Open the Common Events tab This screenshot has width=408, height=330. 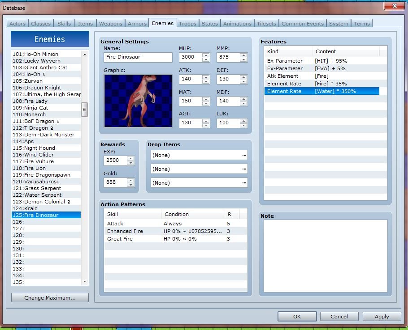click(x=302, y=24)
